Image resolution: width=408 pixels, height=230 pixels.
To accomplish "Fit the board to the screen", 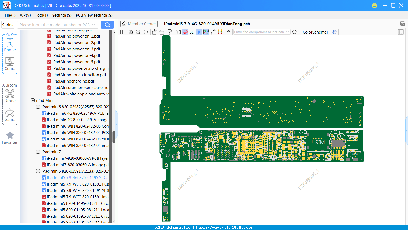I will pyautogui.click(x=146, y=32).
